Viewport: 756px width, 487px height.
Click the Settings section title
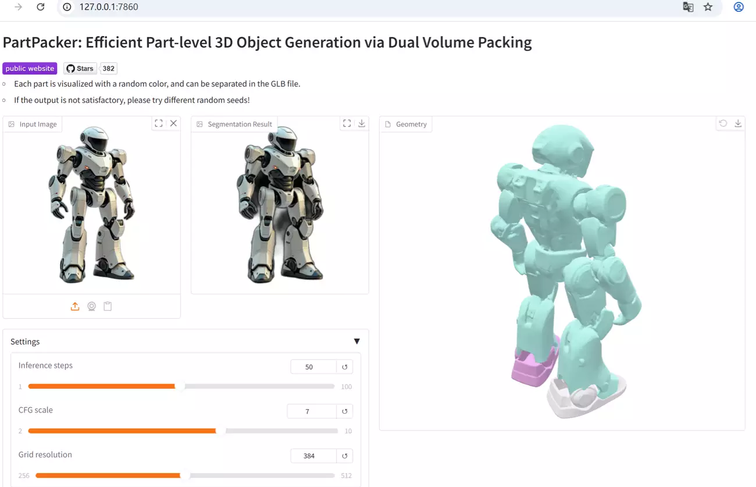point(25,342)
